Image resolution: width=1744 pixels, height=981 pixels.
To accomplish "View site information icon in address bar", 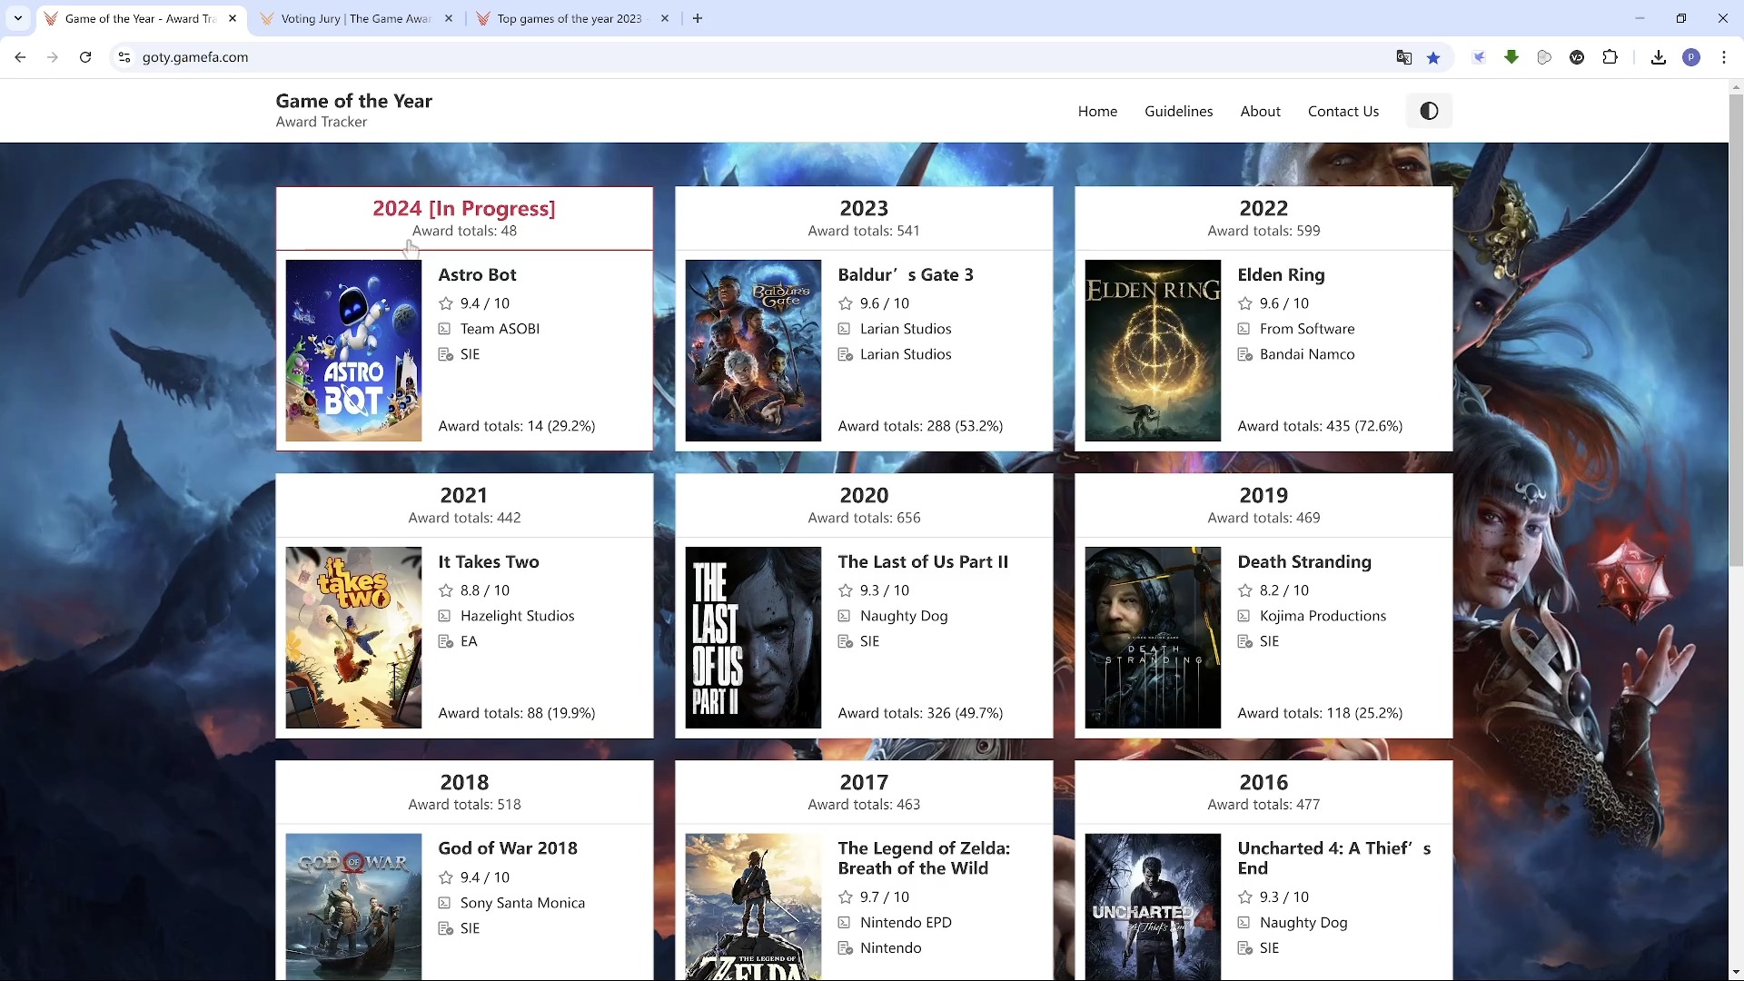I will pos(124,57).
